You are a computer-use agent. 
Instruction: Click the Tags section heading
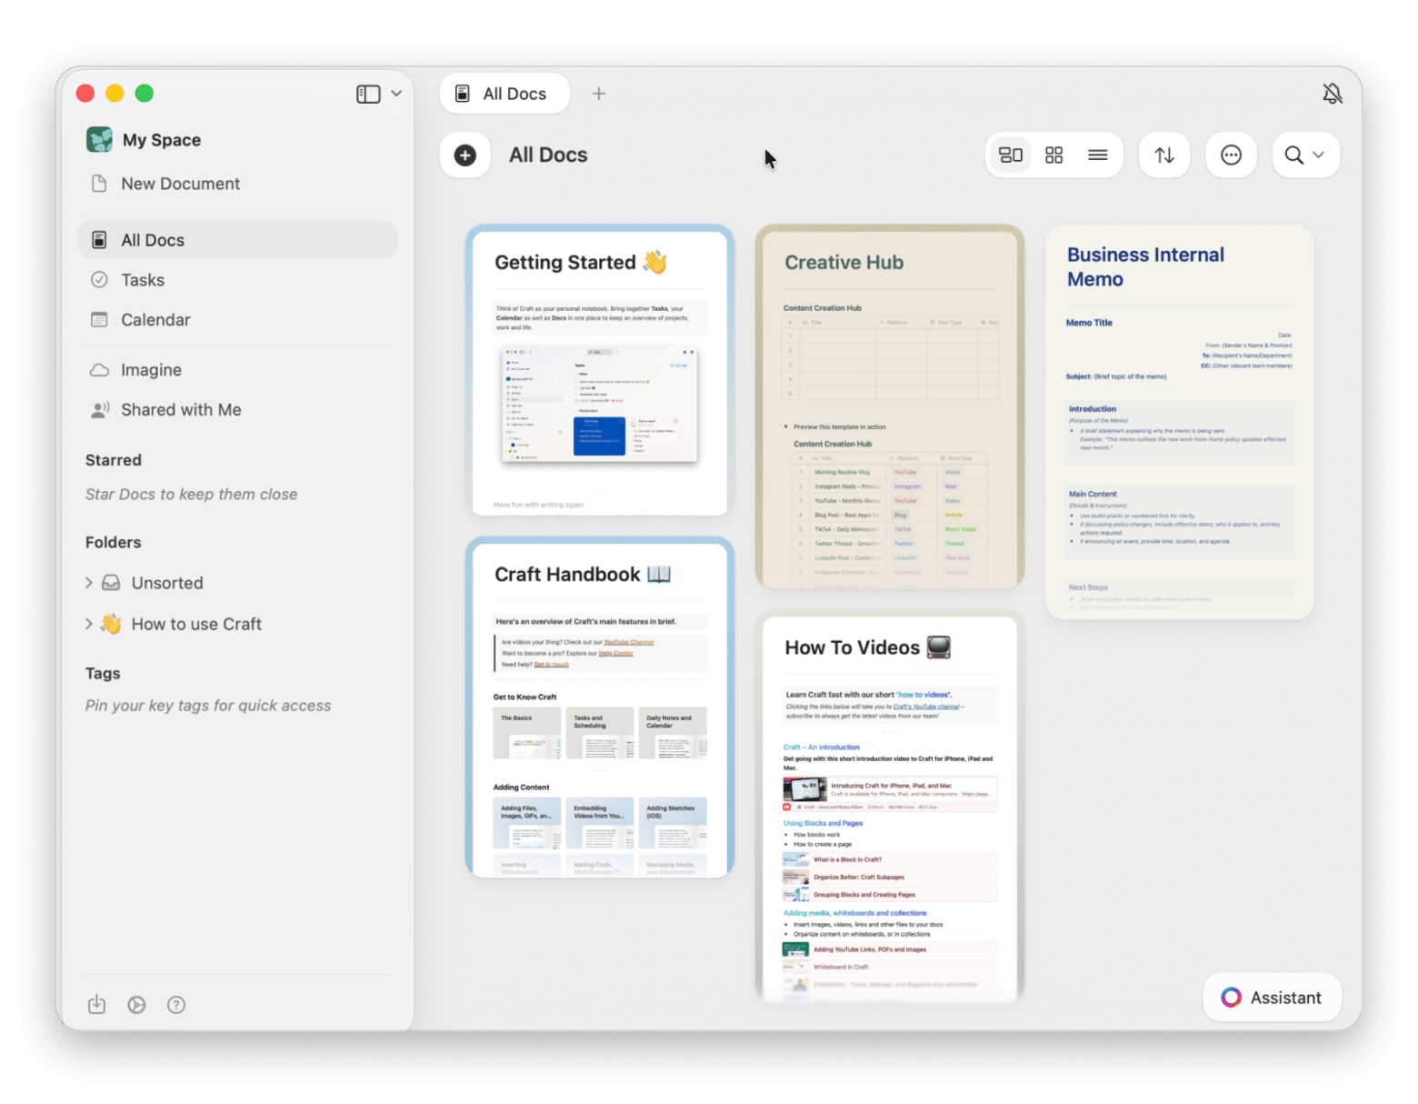(x=103, y=674)
